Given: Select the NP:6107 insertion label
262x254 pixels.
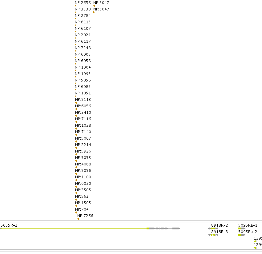Looking at the screenshot, I should click(x=83, y=29).
